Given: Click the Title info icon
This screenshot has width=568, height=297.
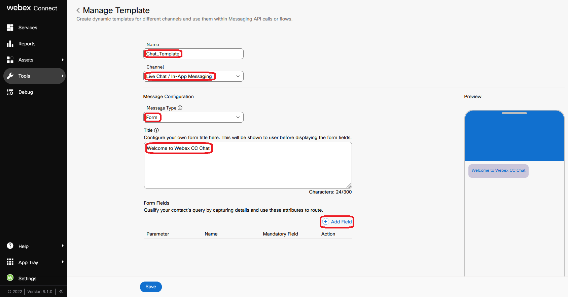Looking at the screenshot, I should 156,130.
